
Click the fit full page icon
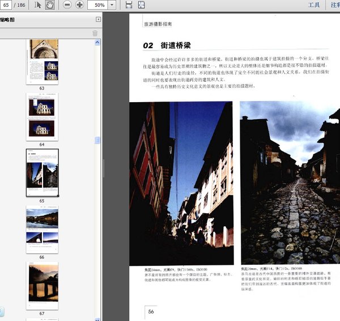[141, 5]
